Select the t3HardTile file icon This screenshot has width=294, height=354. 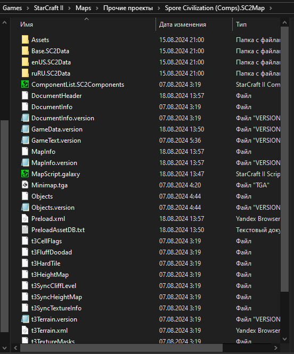point(25,264)
